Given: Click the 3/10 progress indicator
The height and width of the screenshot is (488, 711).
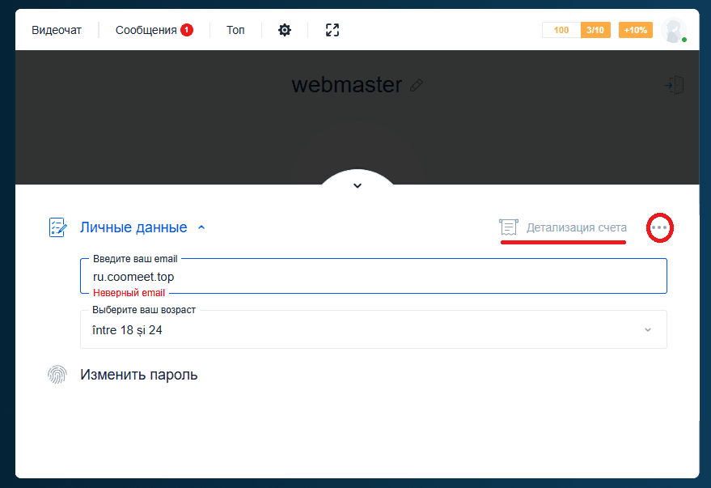Looking at the screenshot, I should pyautogui.click(x=595, y=30).
